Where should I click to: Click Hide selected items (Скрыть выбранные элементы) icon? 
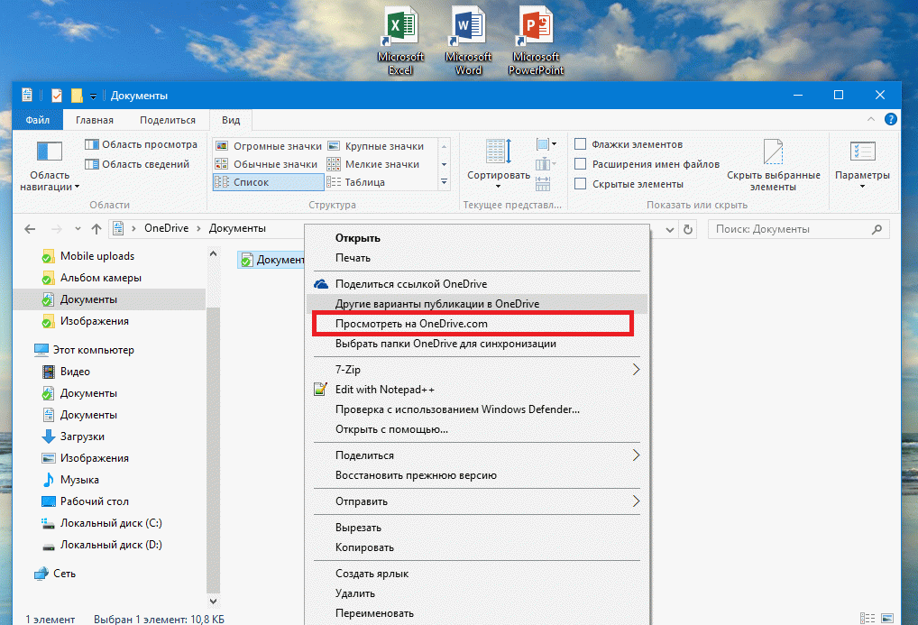(x=773, y=155)
